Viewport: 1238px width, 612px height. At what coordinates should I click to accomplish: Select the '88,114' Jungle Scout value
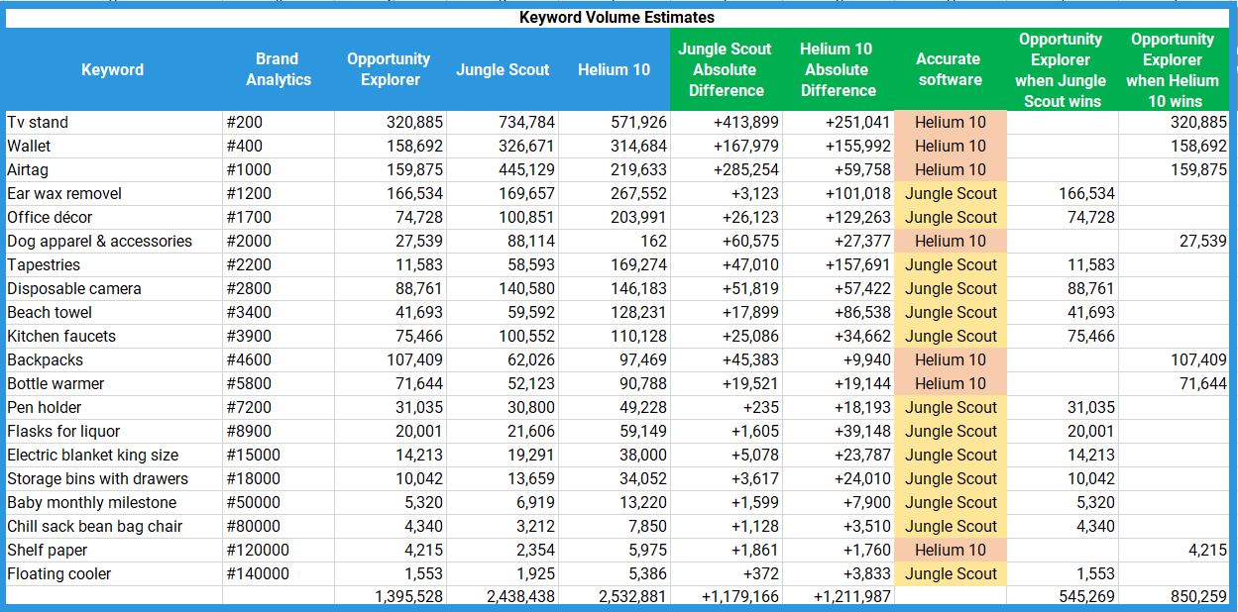503,242
